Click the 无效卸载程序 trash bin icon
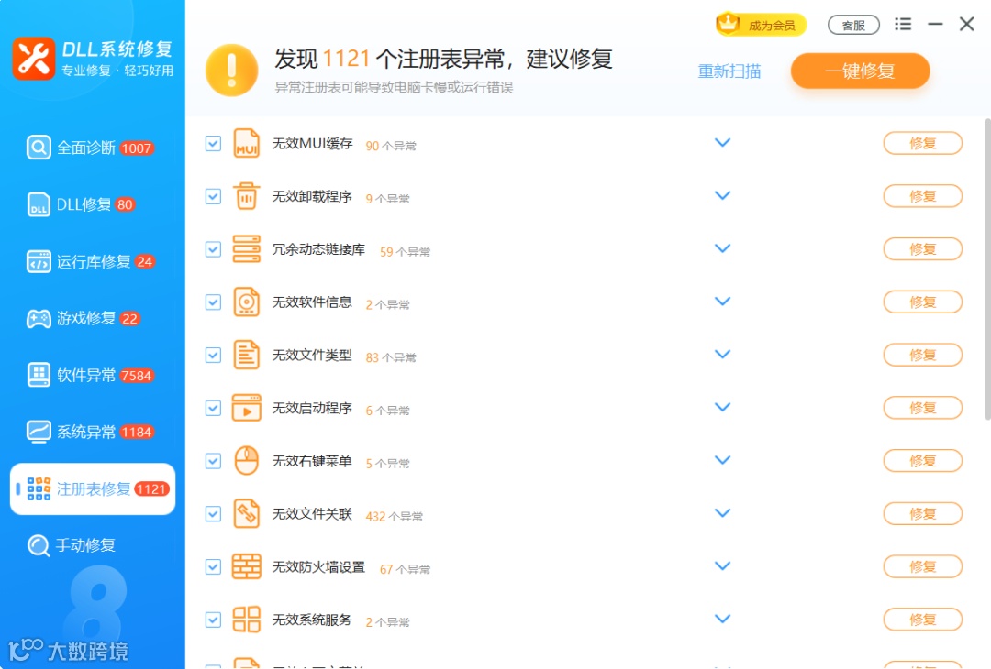This screenshot has height=669, width=991. pos(247,196)
